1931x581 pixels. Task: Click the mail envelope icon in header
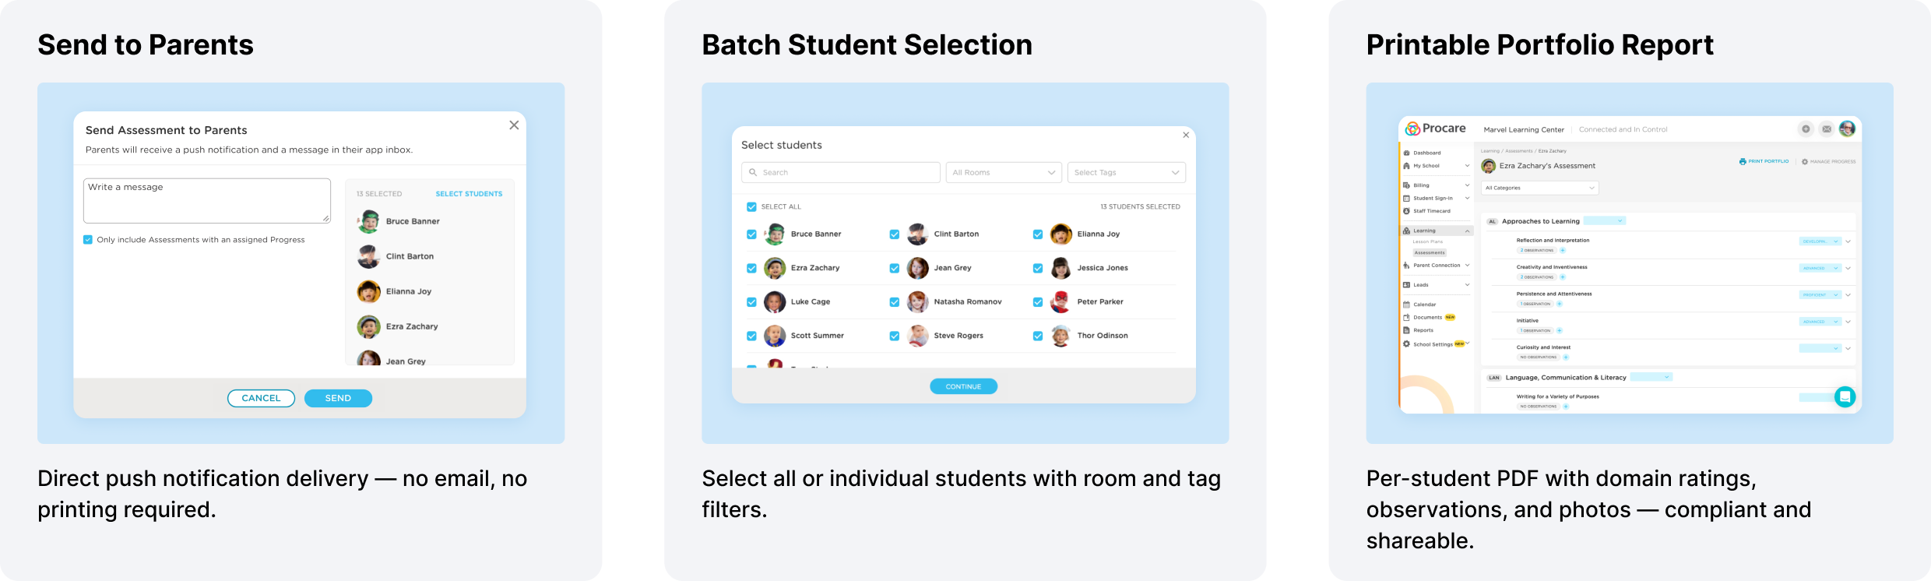(x=1827, y=129)
